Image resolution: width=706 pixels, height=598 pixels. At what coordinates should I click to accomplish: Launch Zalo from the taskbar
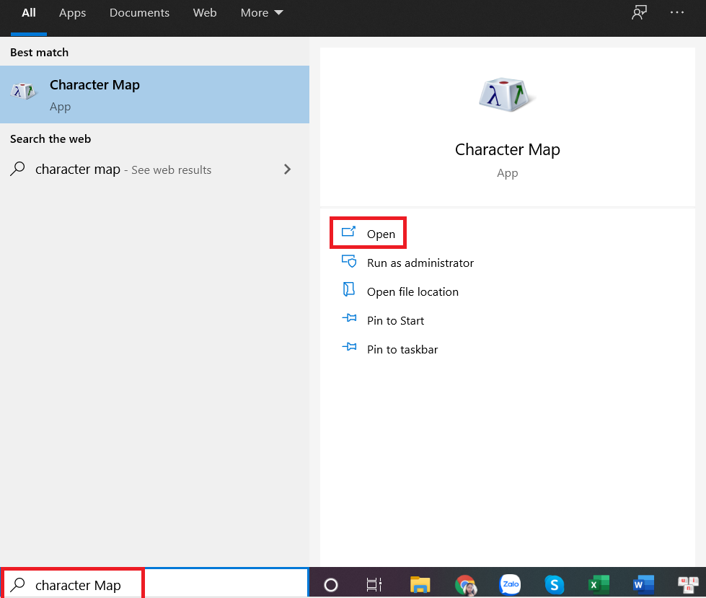click(x=511, y=584)
